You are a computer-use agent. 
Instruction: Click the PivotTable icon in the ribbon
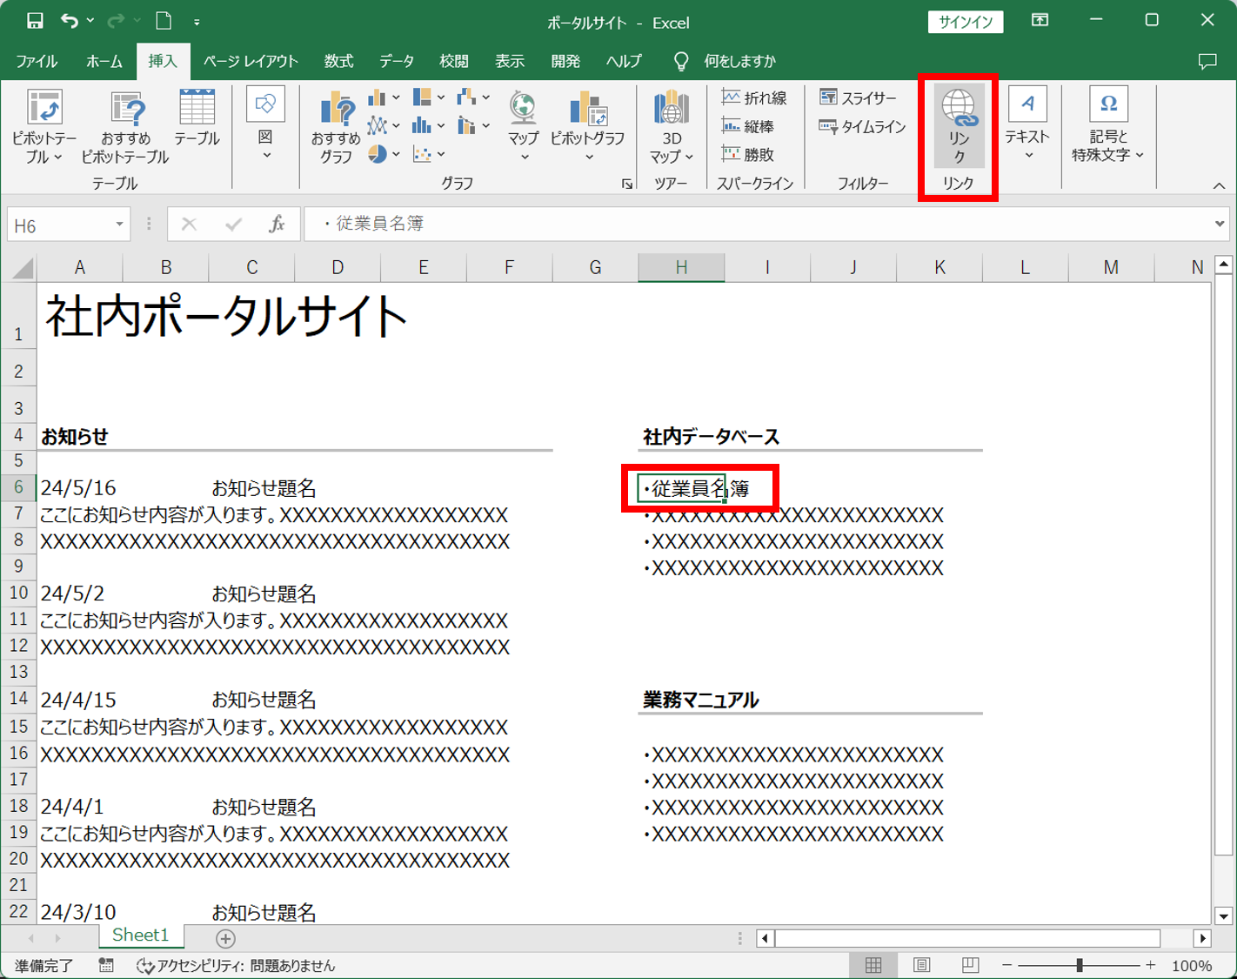coord(43,108)
